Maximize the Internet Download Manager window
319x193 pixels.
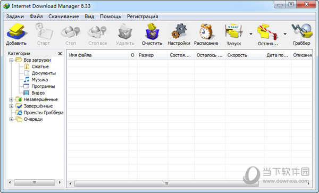click(x=291, y=4)
